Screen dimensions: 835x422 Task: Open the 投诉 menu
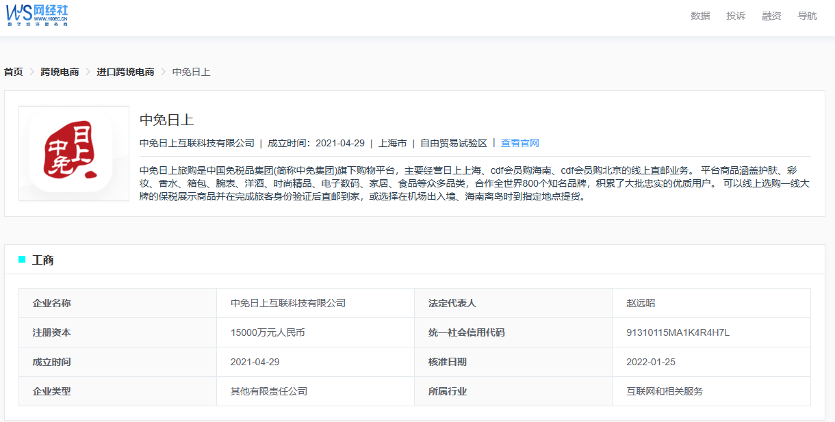pos(736,16)
